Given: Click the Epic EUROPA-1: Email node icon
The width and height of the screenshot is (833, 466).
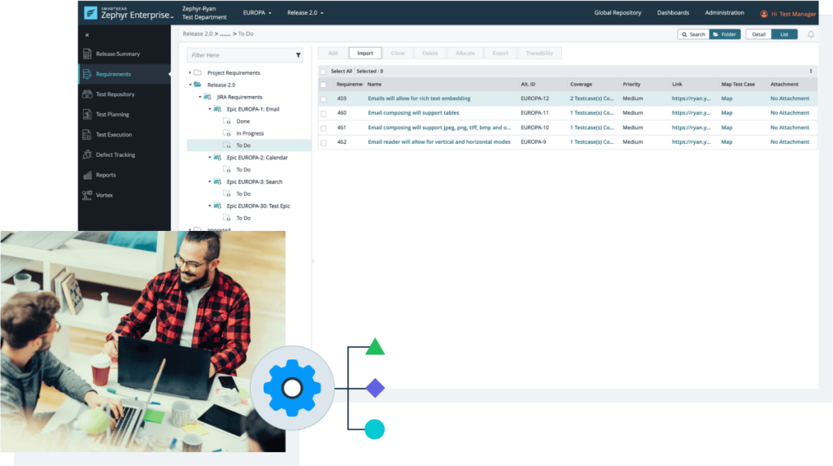Looking at the screenshot, I should (217, 109).
